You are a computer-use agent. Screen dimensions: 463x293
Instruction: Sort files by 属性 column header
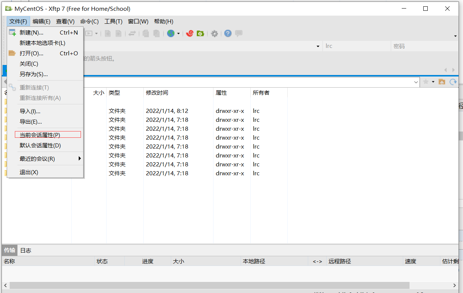click(x=232, y=93)
